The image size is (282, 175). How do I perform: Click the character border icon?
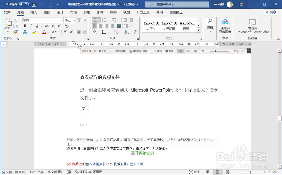[x=85, y=20]
